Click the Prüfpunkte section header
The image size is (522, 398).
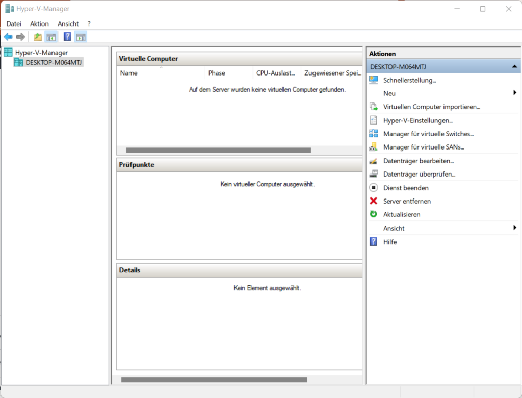click(x=240, y=165)
